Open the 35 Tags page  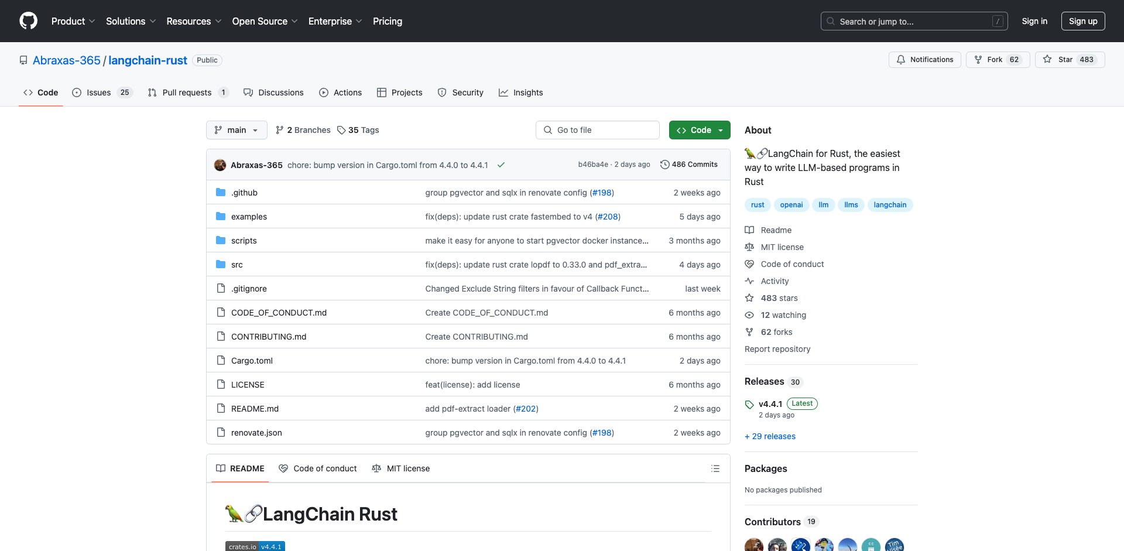tap(358, 130)
